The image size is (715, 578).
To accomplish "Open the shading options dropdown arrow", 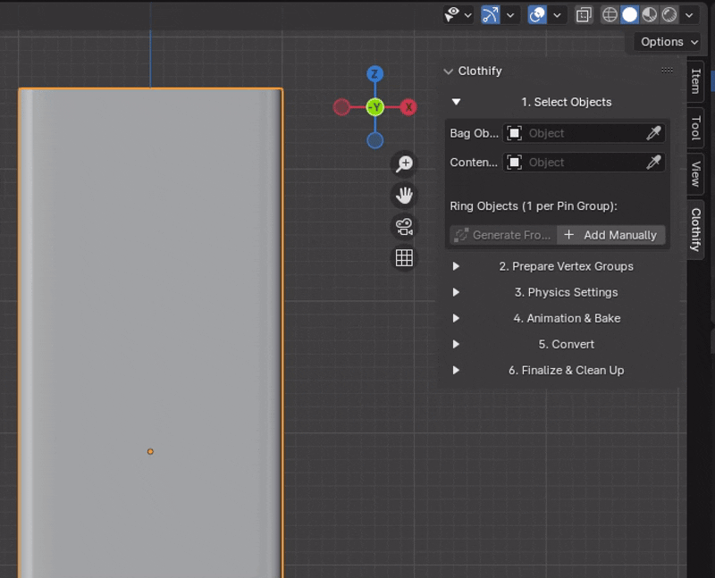I will (x=689, y=15).
